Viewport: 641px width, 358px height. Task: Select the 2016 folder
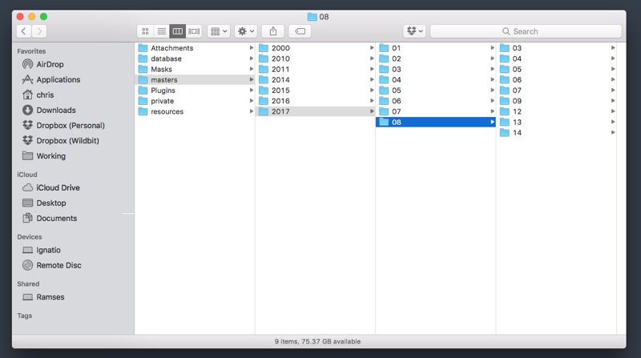315,101
